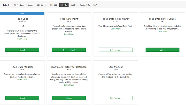The height and width of the screenshot is (106, 186).
Task: Filter products by SAP
Action: coord(95,5)
